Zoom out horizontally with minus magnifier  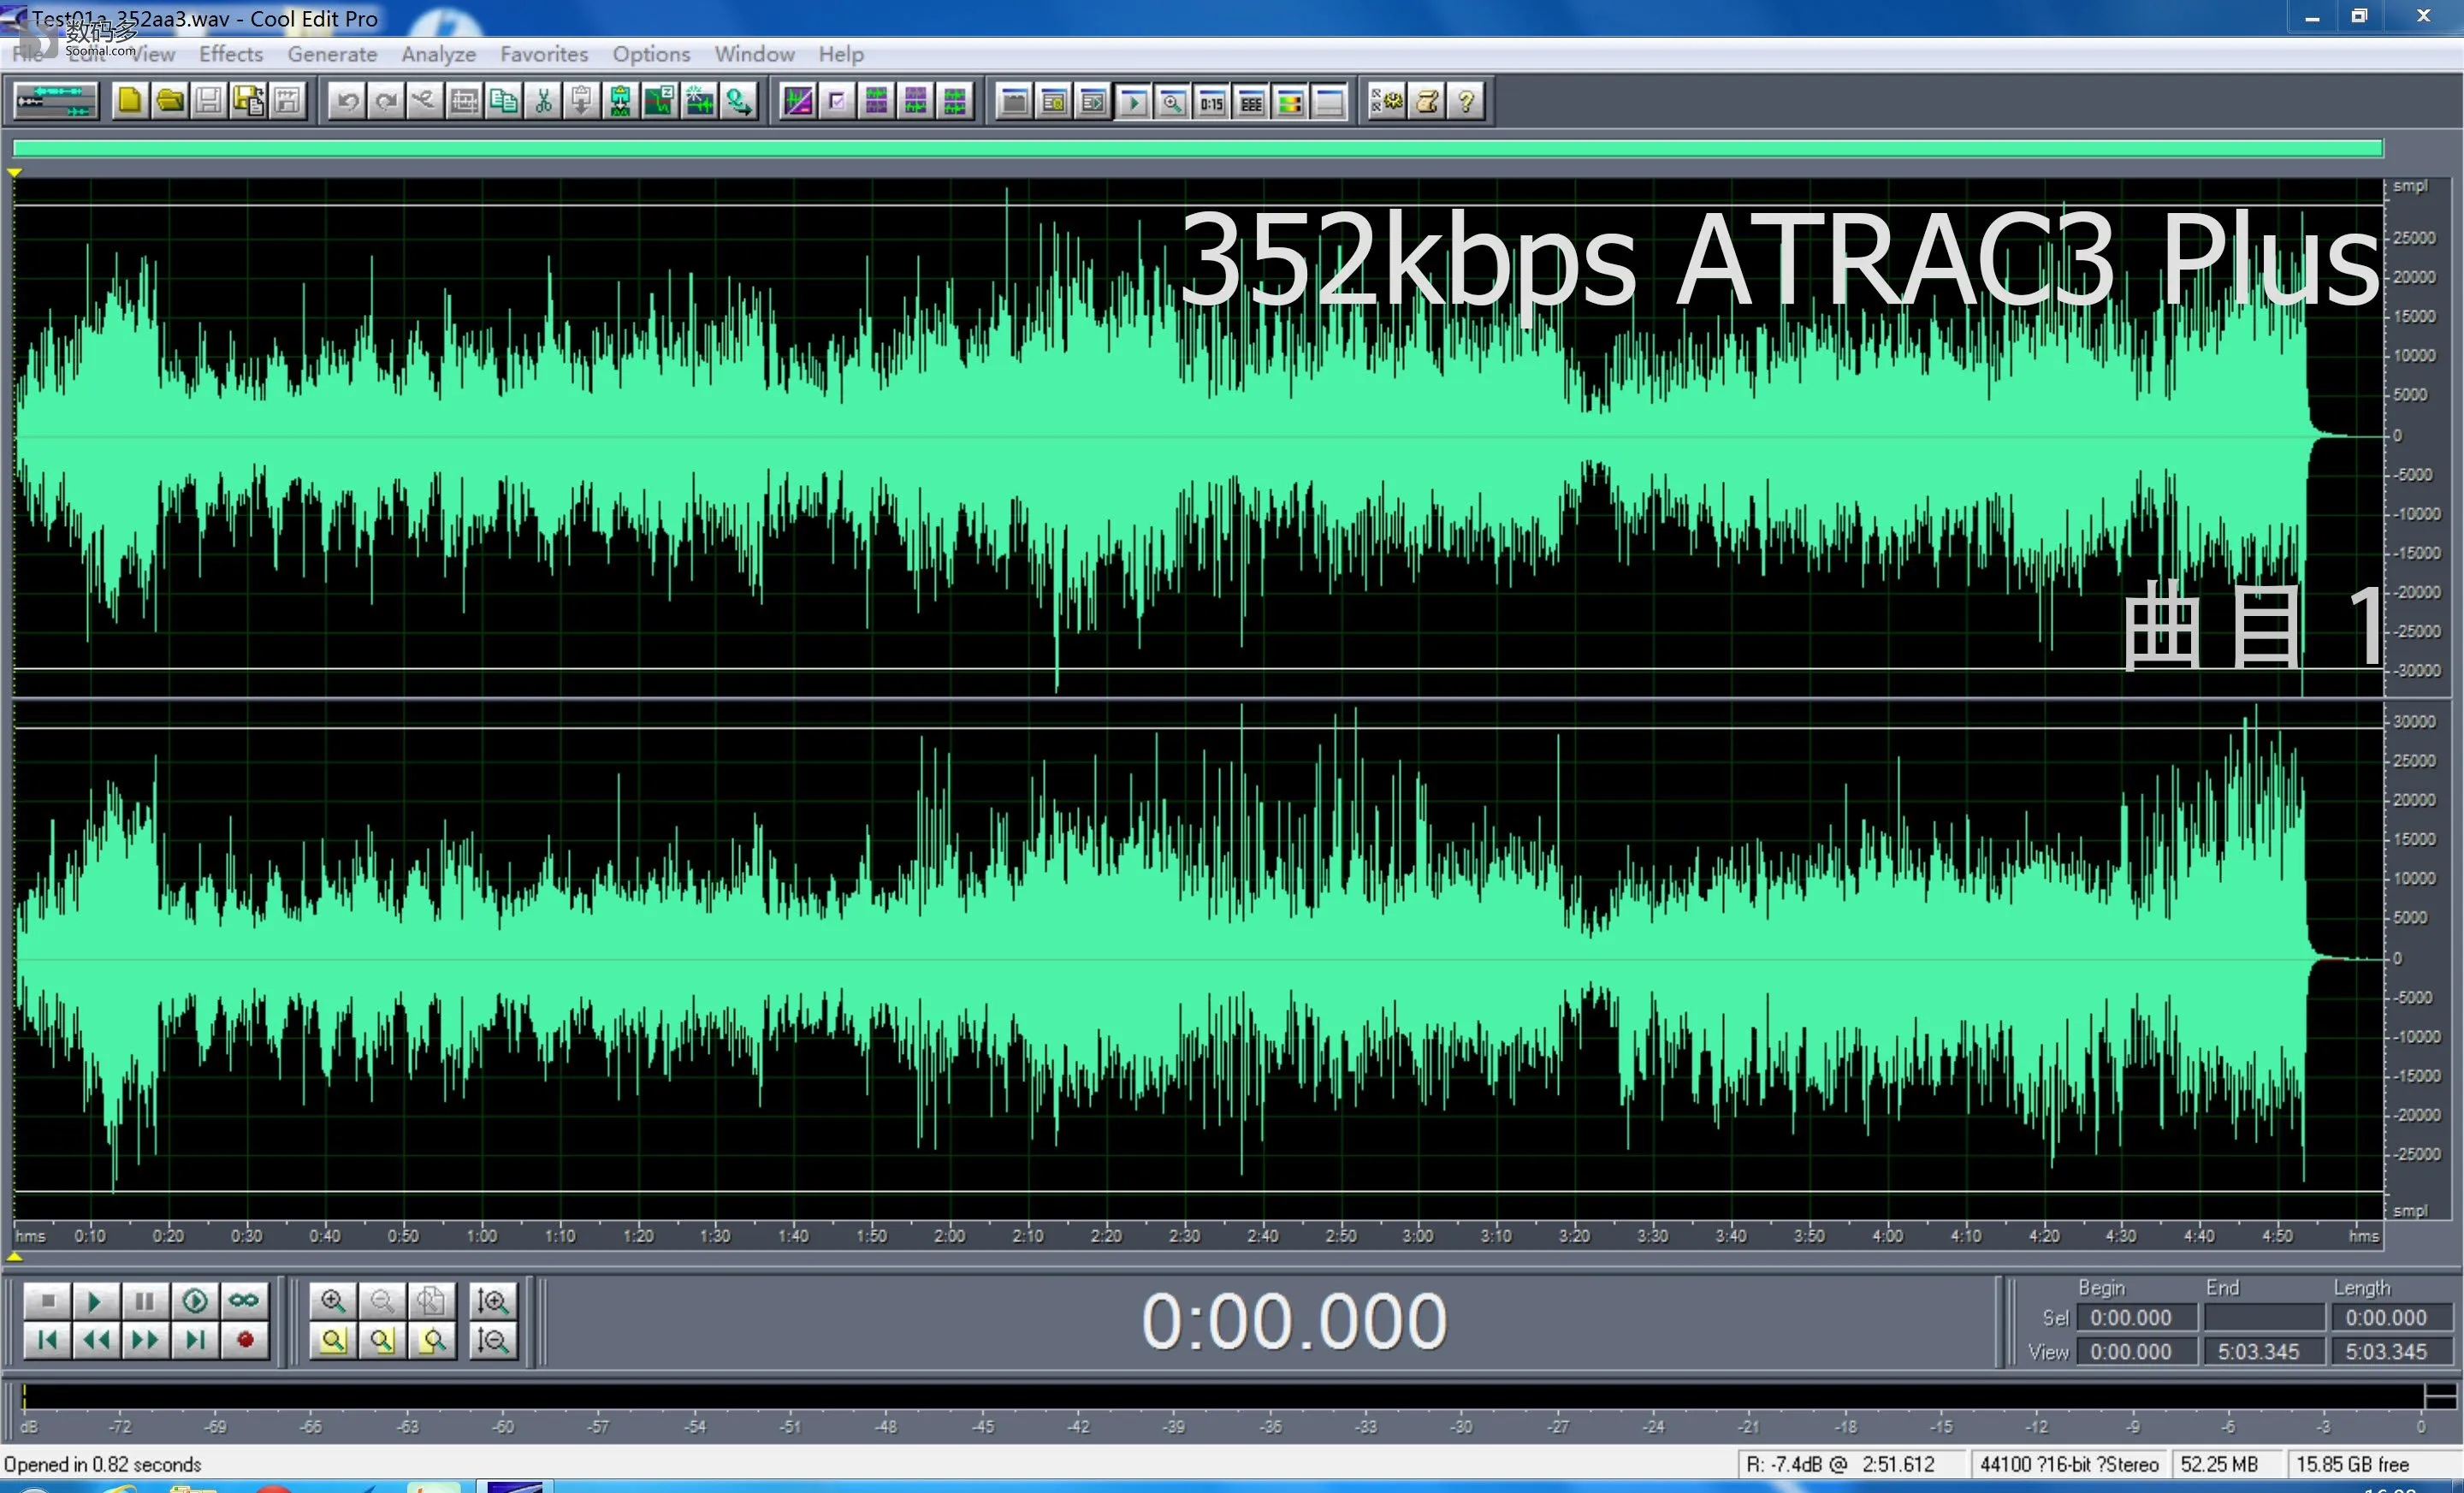(x=382, y=1301)
